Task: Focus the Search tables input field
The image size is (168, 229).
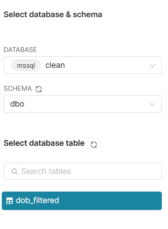Action: (x=82, y=171)
